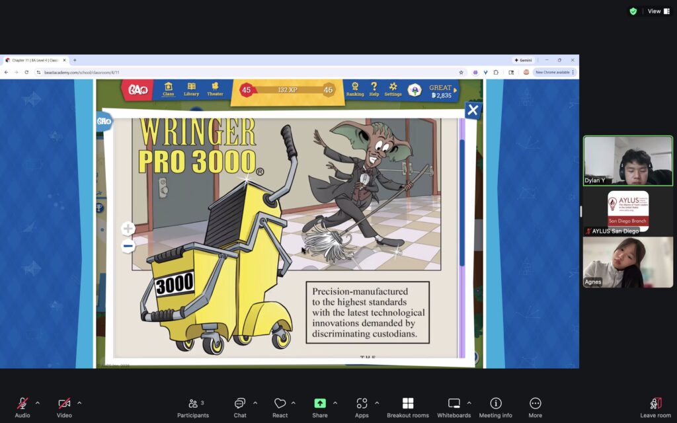Close the comic viewer with X button

(x=473, y=110)
